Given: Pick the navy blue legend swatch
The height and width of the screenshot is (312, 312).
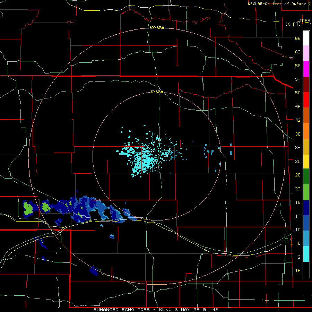Looking at the screenshot, I should [x=306, y=208].
